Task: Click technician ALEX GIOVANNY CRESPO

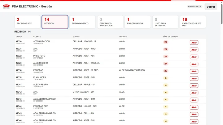Action: point(132,70)
